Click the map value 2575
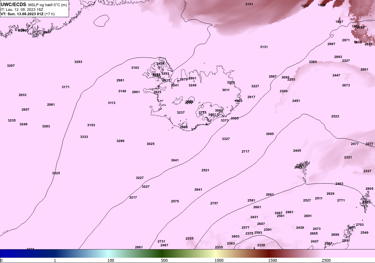The height and width of the screenshot is (263, 375). pyautogui.click(x=175, y=201)
